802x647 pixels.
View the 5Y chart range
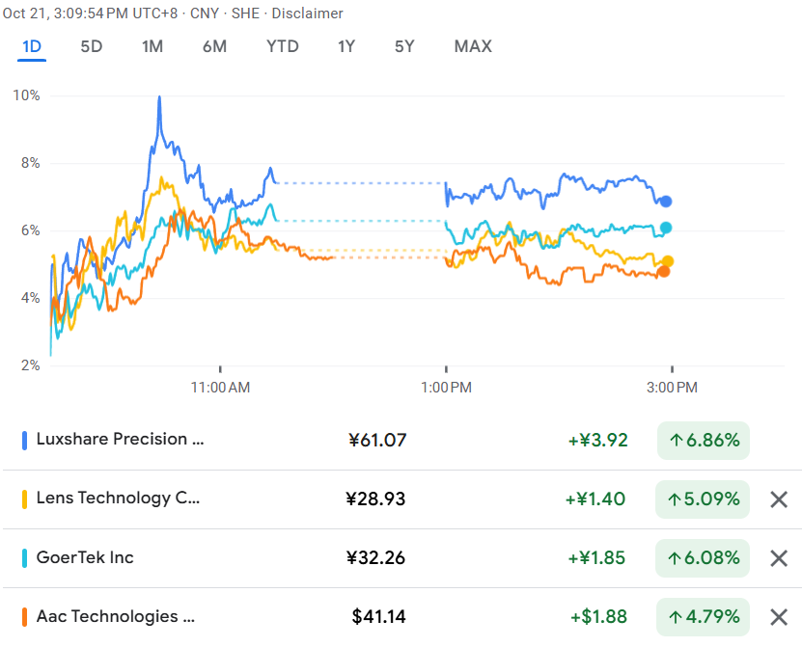pos(405,46)
